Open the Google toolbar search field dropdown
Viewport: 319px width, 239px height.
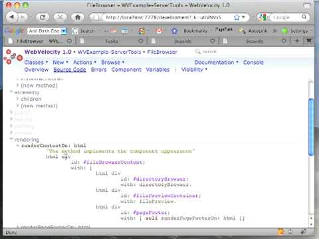point(64,31)
